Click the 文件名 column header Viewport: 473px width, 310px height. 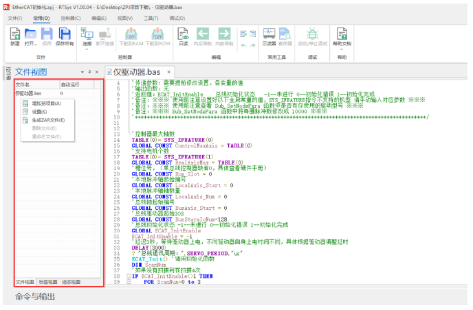tap(37, 85)
